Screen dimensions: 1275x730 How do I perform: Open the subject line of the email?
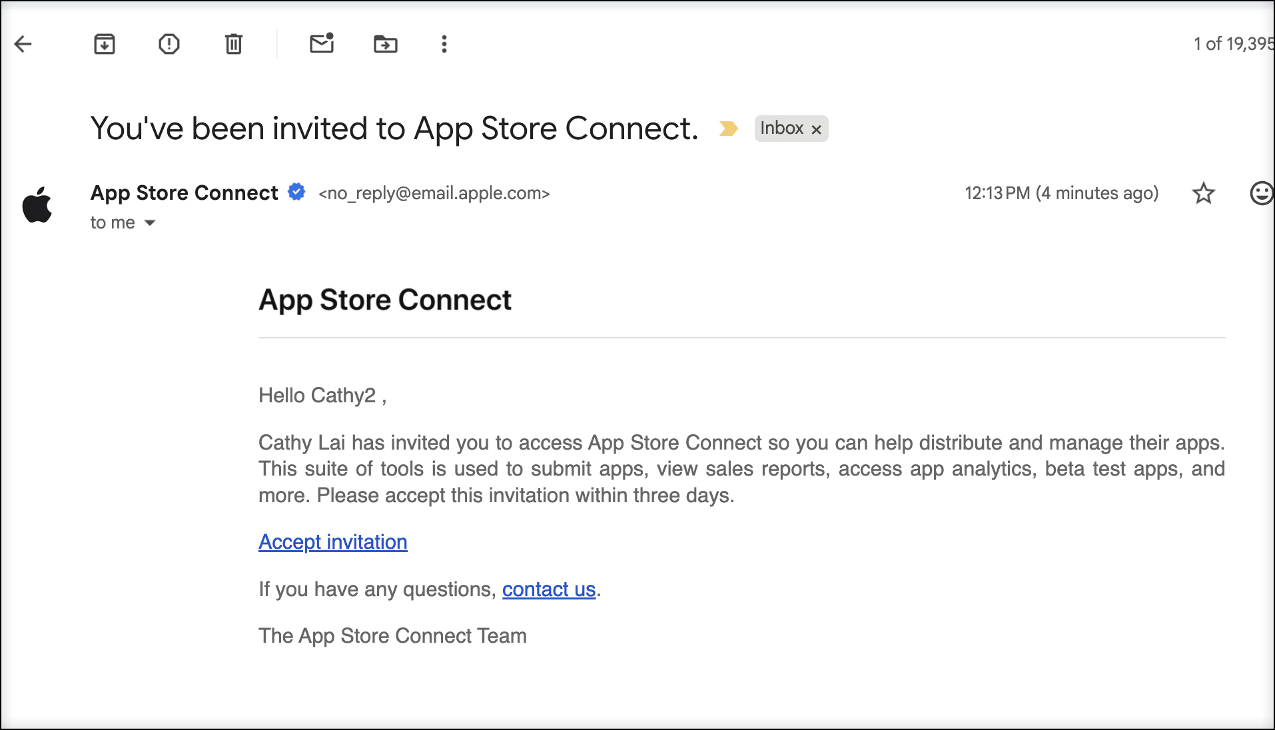(394, 128)
